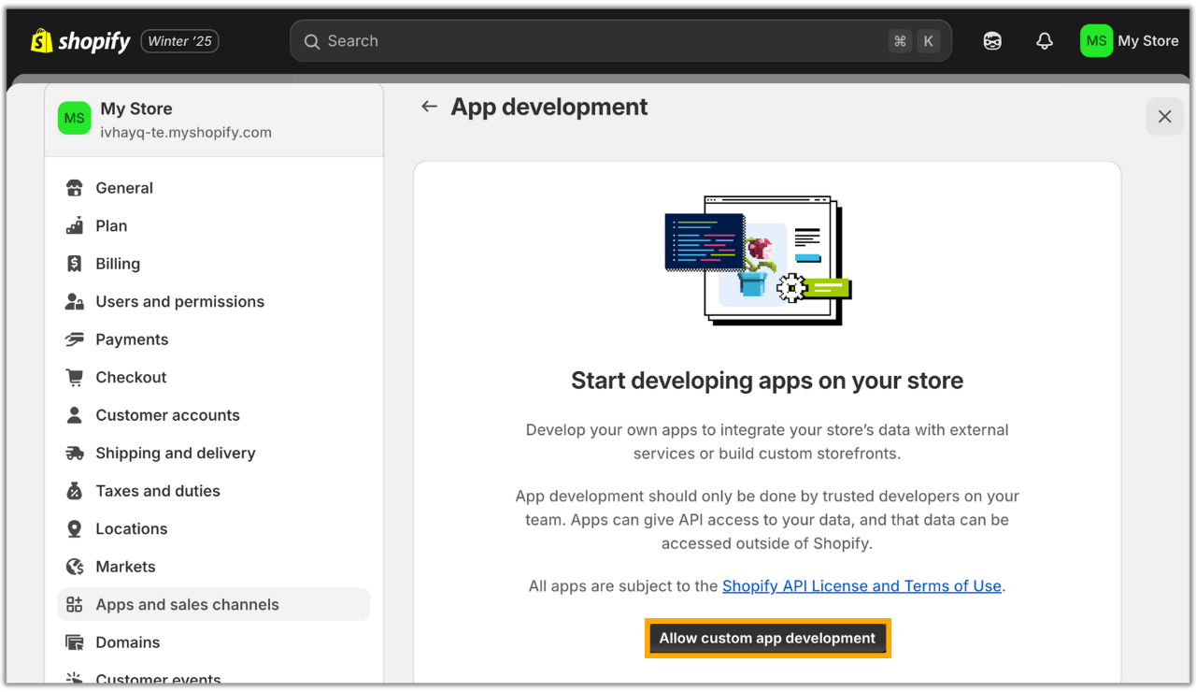
Task: Click the Start developing apps heading
Action: (x=767, y=381)
